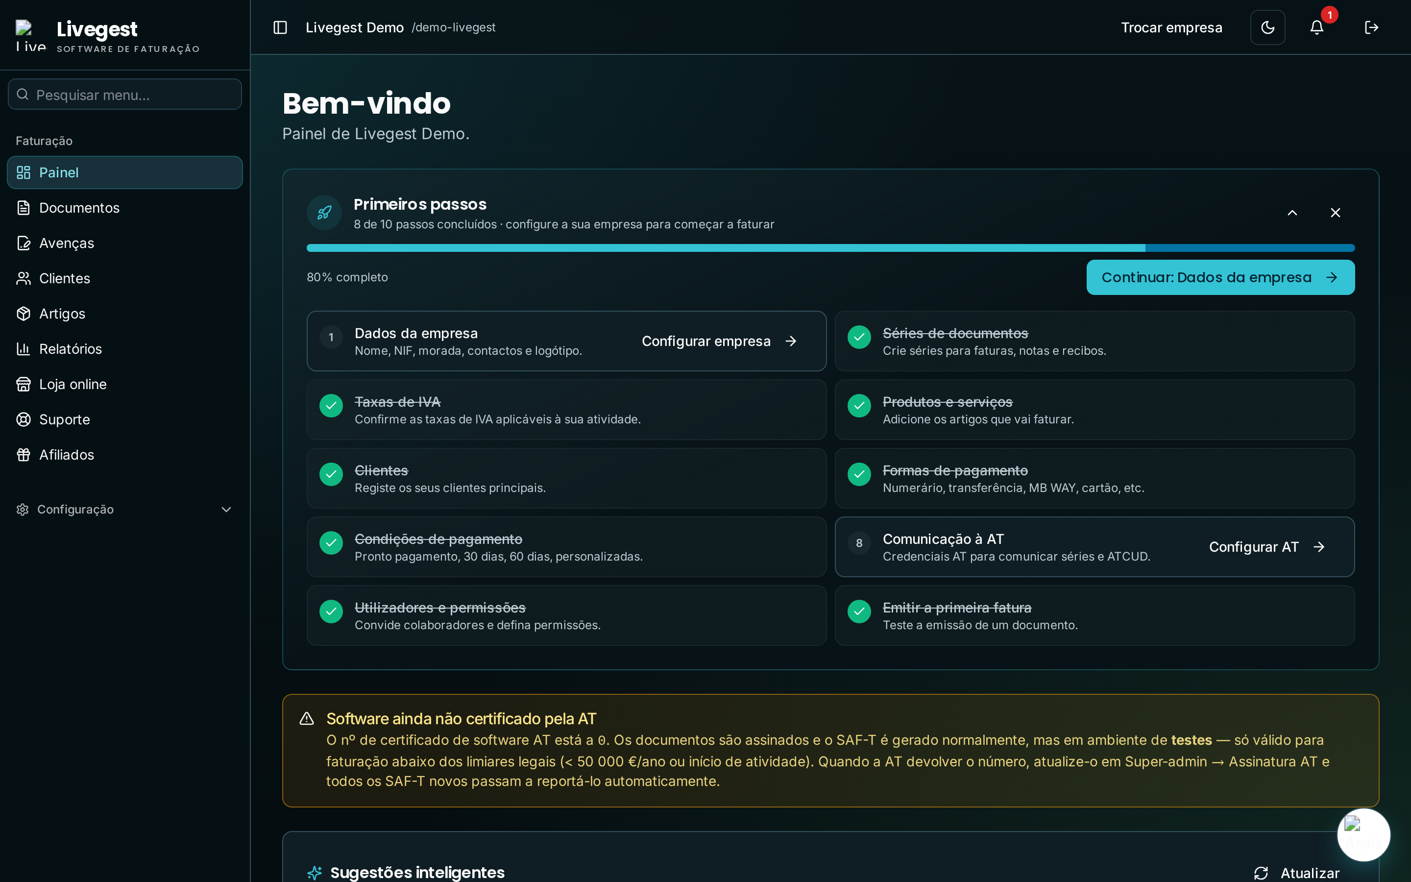
Task: Click the Afiliados gift icon
Action: pos(24,454)
